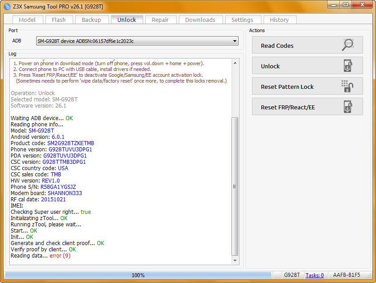
Task: Click PDA version G928TUVU3DPG1 line
Action: (x=49, y=156)
